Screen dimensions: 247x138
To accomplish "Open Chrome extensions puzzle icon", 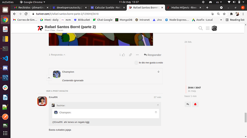I will pyautogui.click(x=231, y=14).
